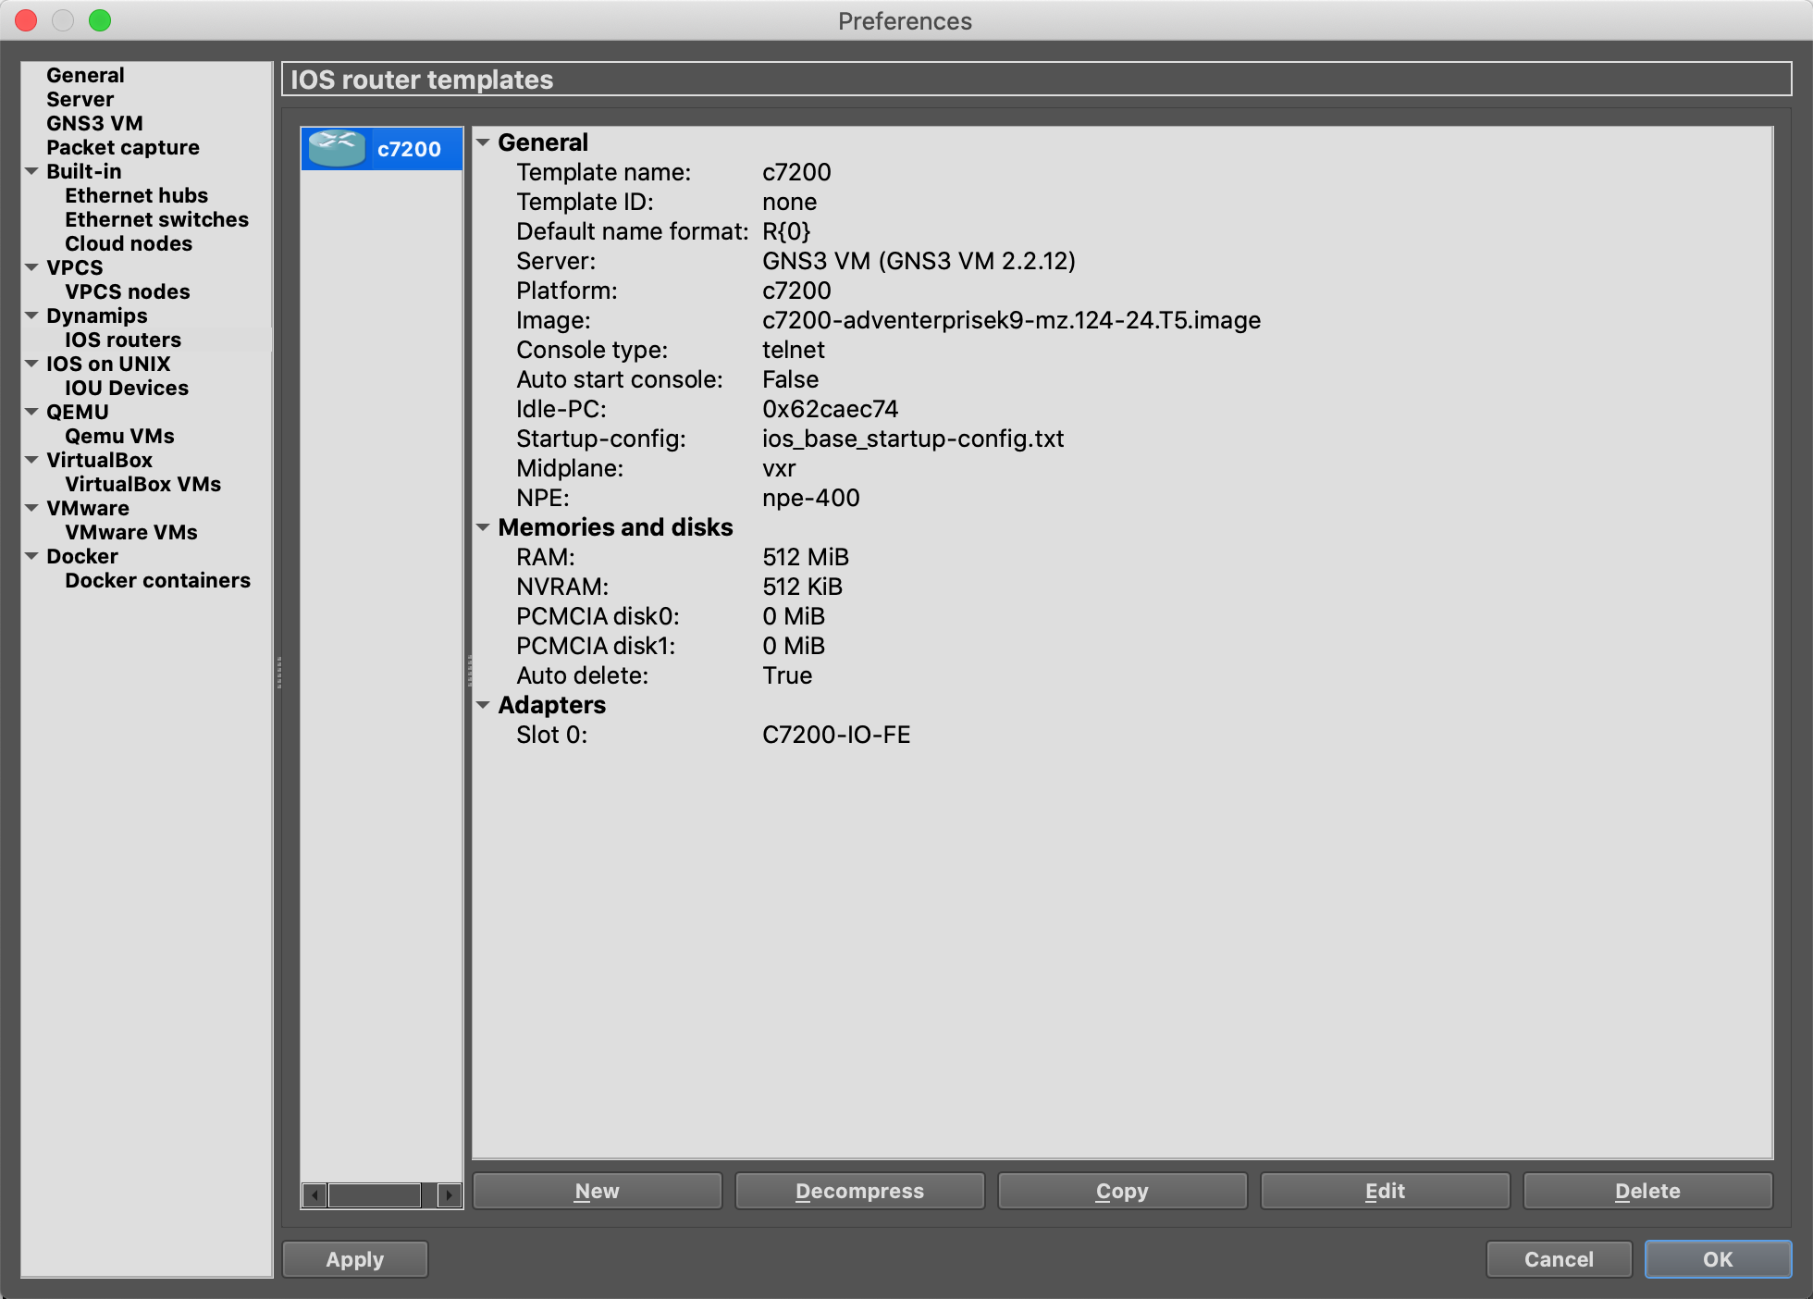Delete the selected router template
The height and width of the screenshot is (1299, 1813).
click(1646, 1191)
